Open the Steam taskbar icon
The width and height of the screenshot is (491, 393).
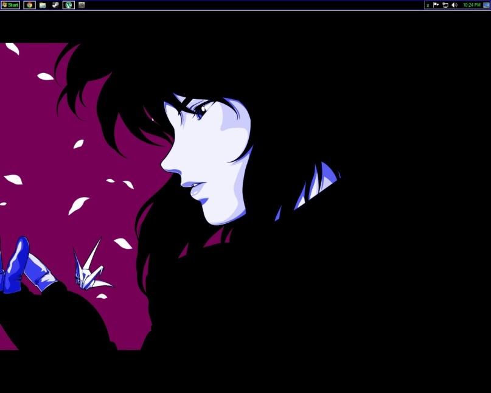click(x=55, y=5)
